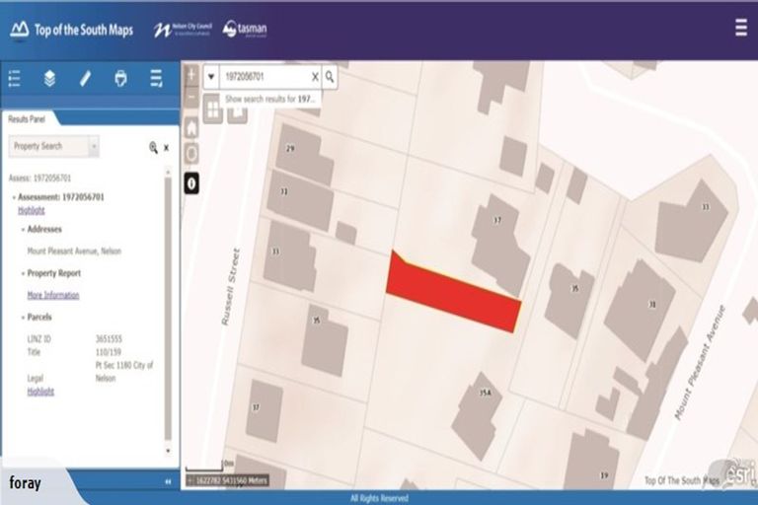Image resolution: width=758 pixels, height=505 pixels.
Task: Collapse the Assessment: 1972056701 tree node
Action: coord(13,197)
